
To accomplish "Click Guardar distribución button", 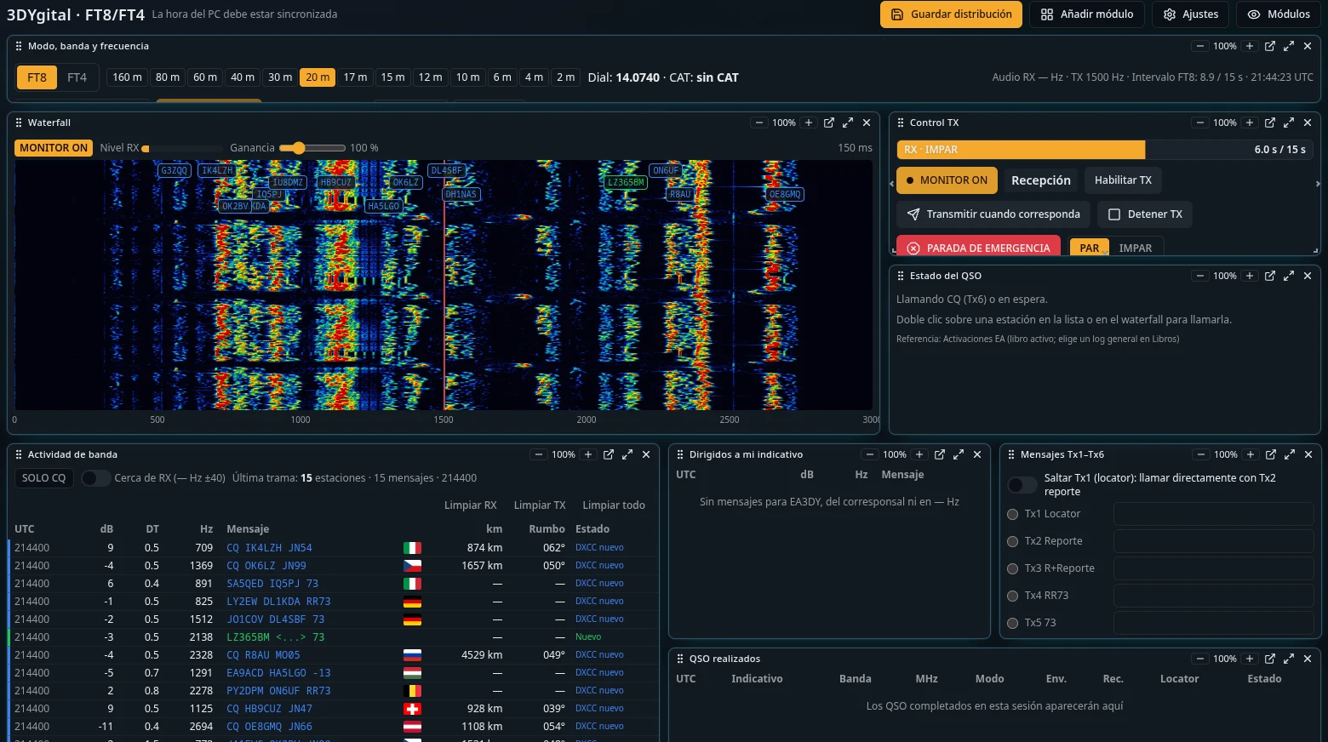I will tap(951, 14).
